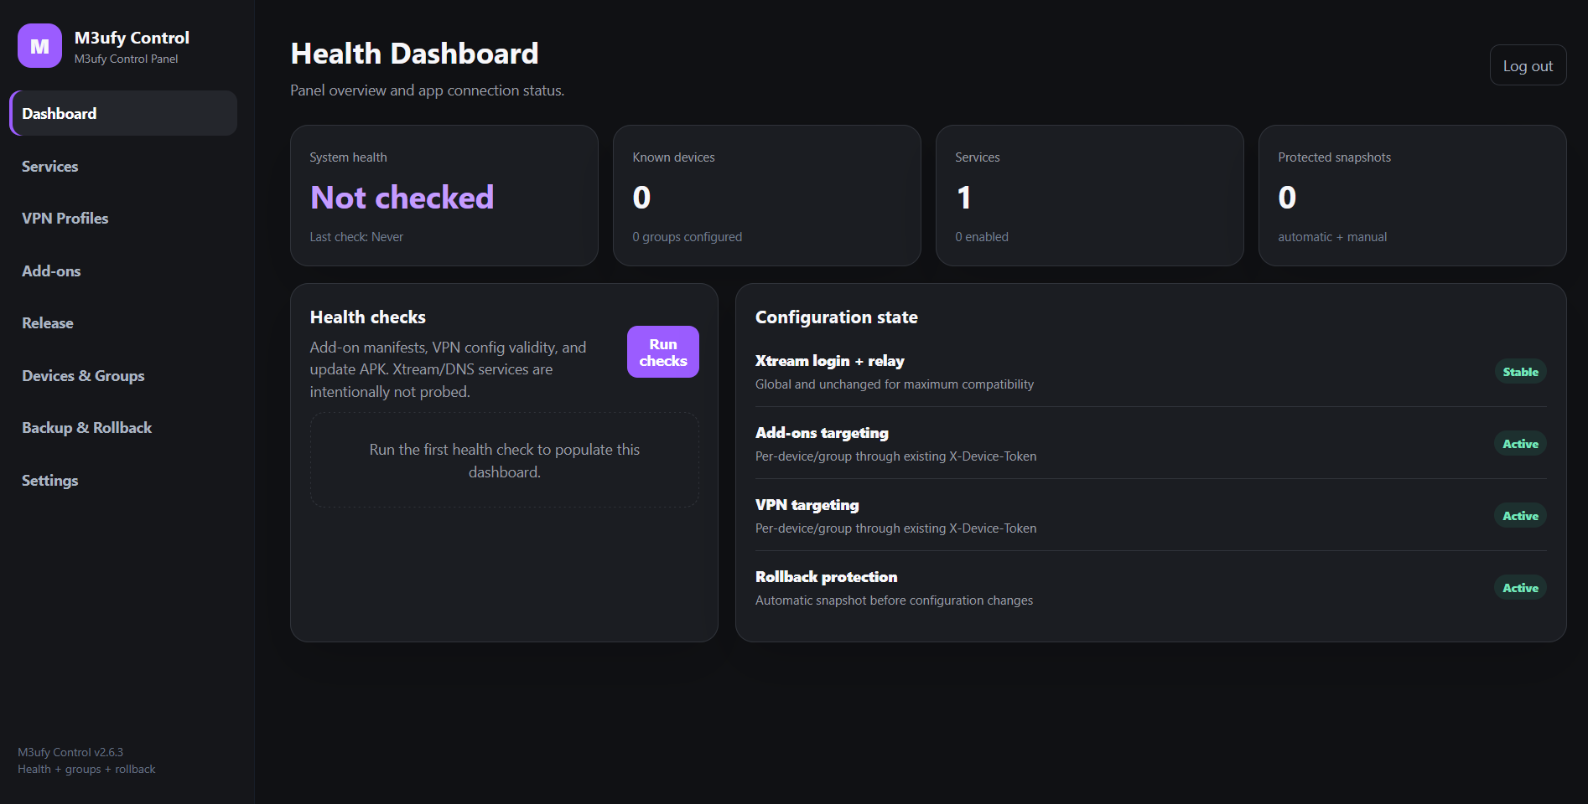
Task: Click 'Panel overview and app connection status.'
Action: [427, 90]
